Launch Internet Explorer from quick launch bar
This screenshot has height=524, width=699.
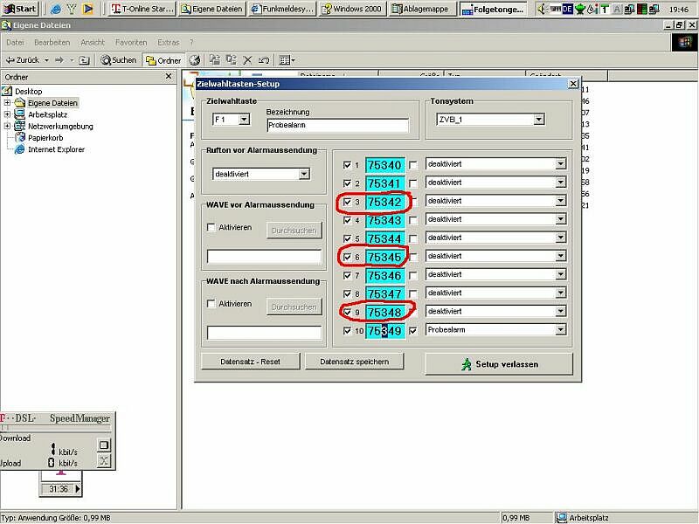point(56,9)
